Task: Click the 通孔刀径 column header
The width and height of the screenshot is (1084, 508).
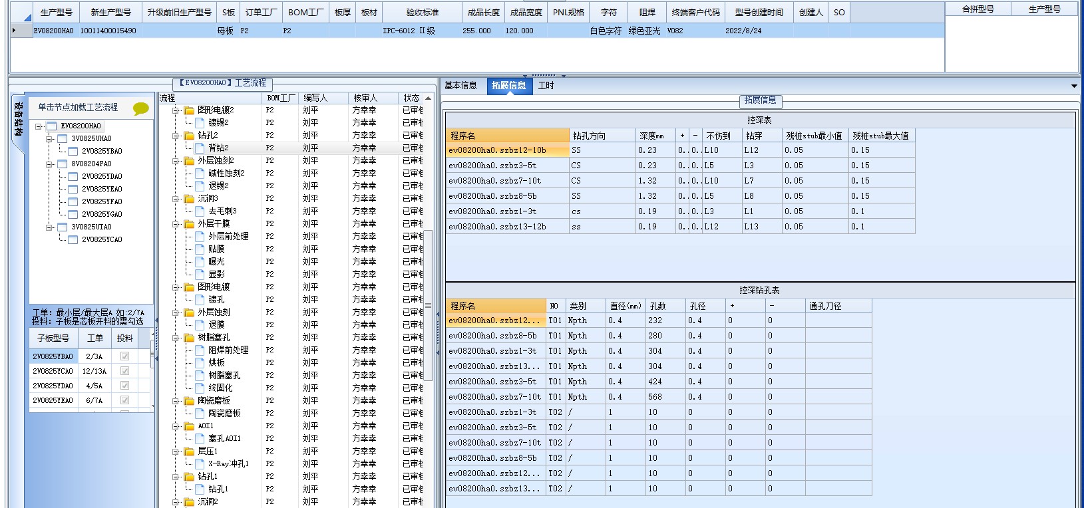Action: (x=838, y=306)
